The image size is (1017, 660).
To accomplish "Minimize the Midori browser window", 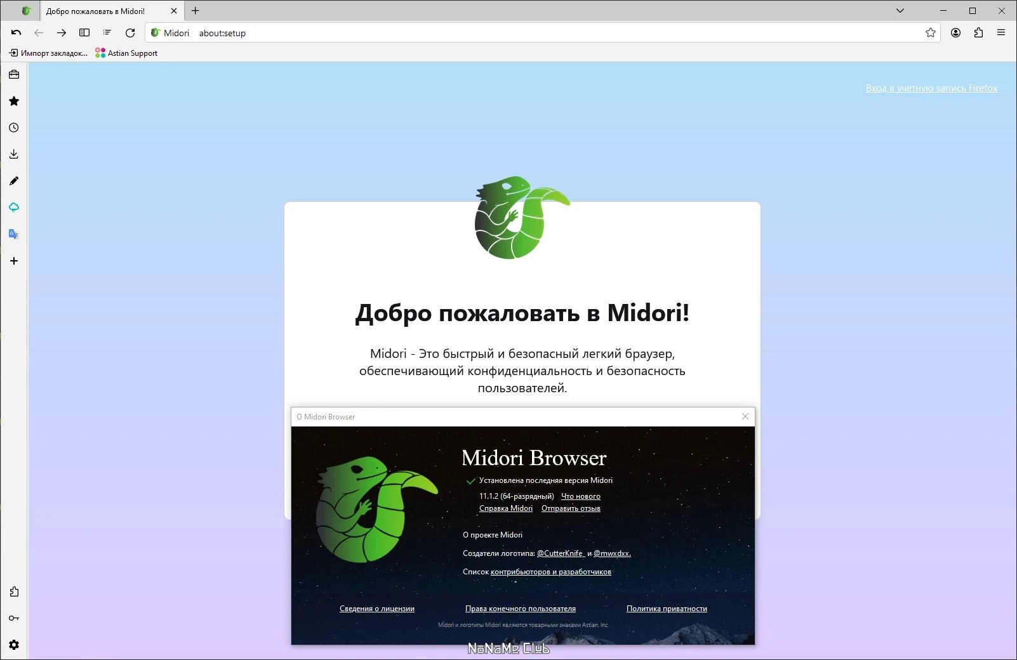I will point(943,11).
